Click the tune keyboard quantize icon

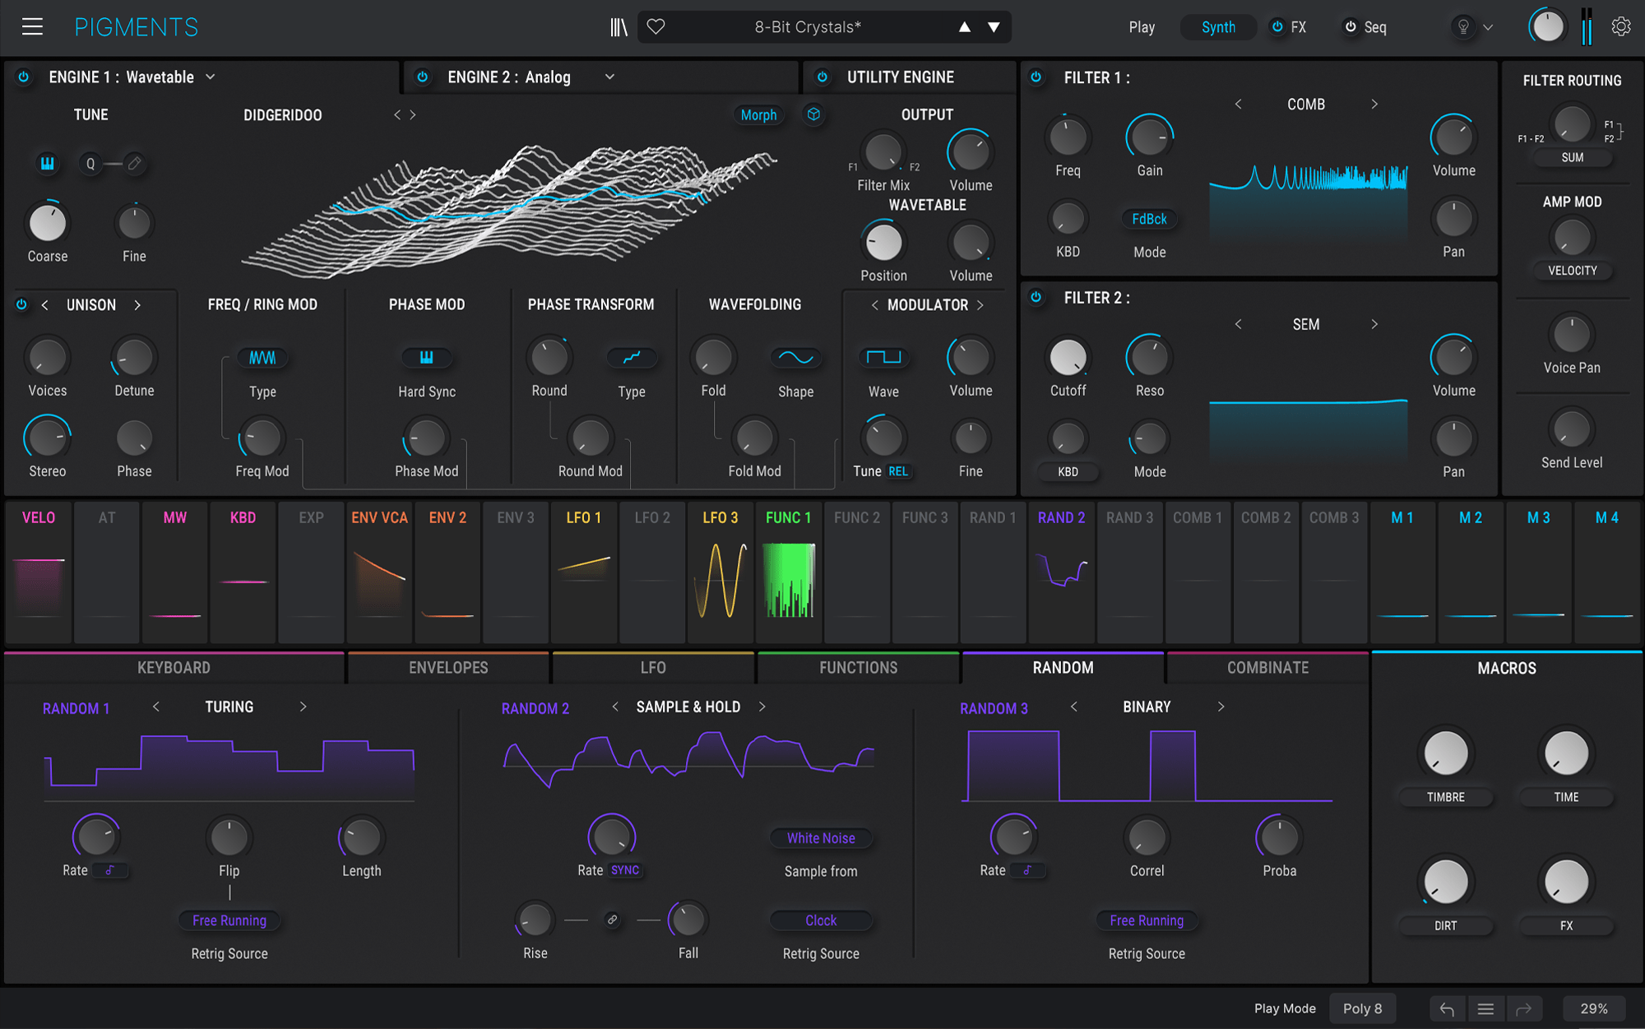click(48, 164)
